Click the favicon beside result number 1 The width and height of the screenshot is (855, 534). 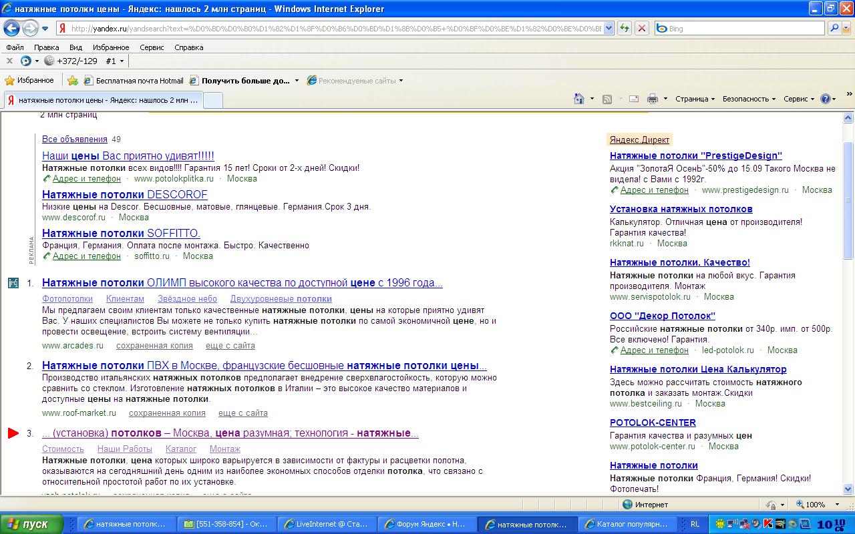click(x=13, y=283)
